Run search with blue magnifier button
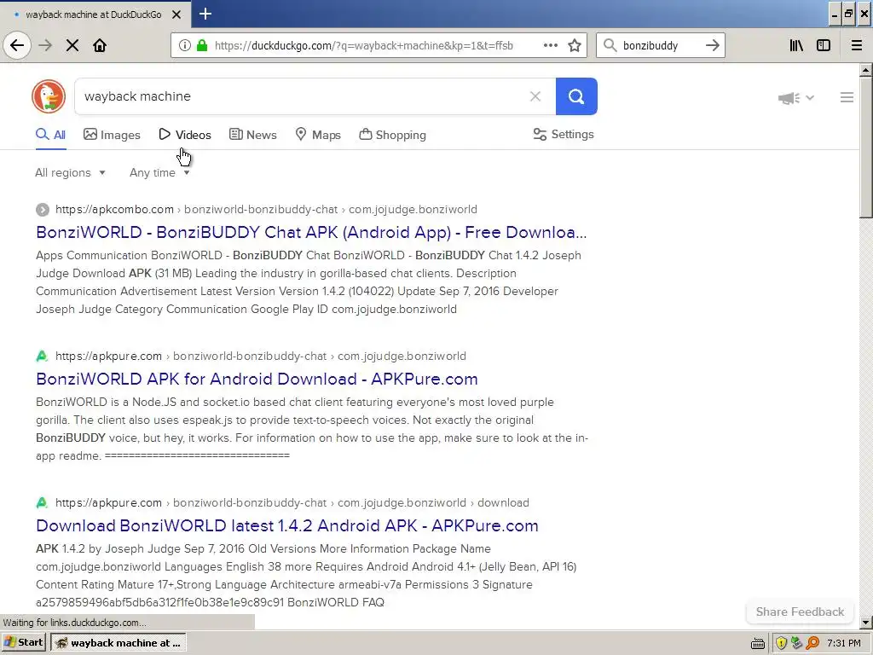 pyautogui.click(x=576, y=96)
